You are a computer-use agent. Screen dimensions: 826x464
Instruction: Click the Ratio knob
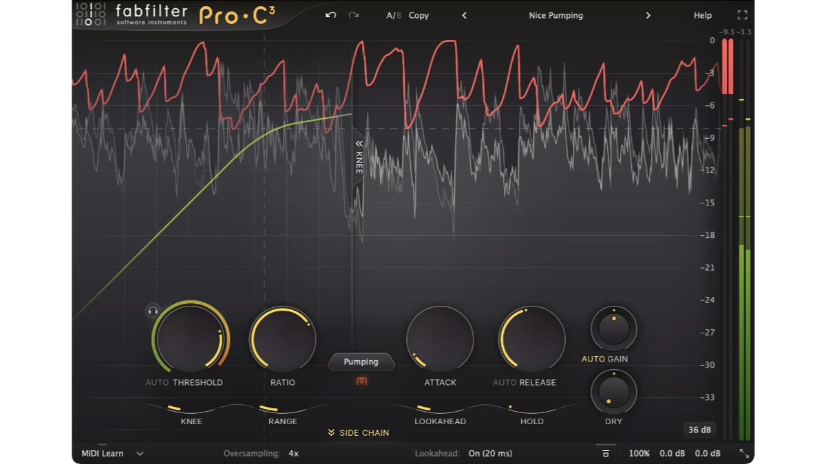point(282,339)
